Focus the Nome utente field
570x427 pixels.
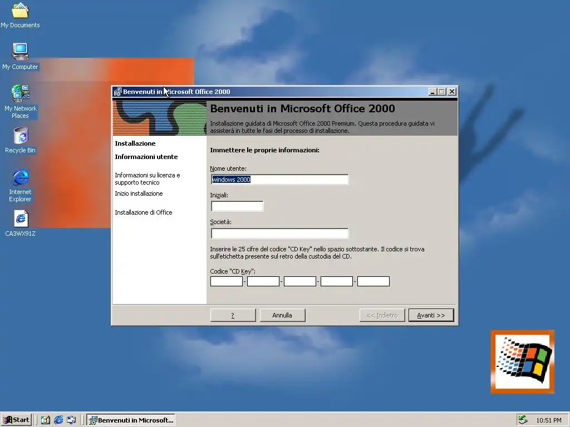[279, 180]
